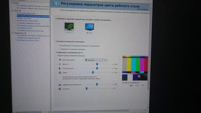Click the contrast half-circle icon beside Контрастность
201x113 pixels.
[60, 68]
